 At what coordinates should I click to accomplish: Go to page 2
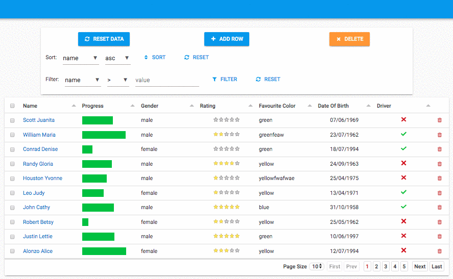(x=376, y=266)
